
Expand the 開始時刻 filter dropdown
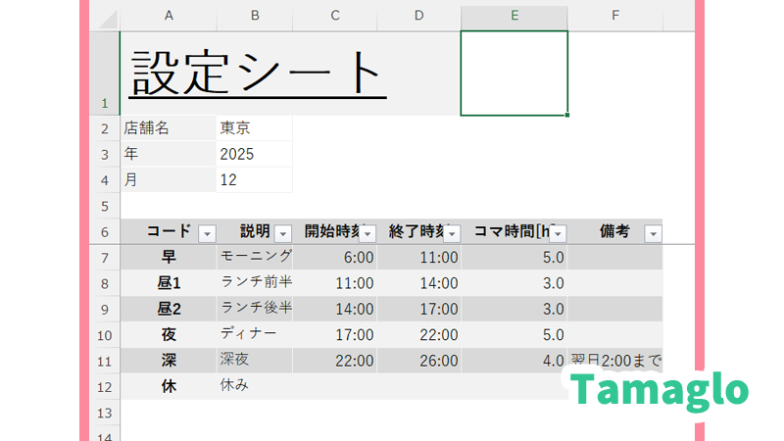pos(367,233)
